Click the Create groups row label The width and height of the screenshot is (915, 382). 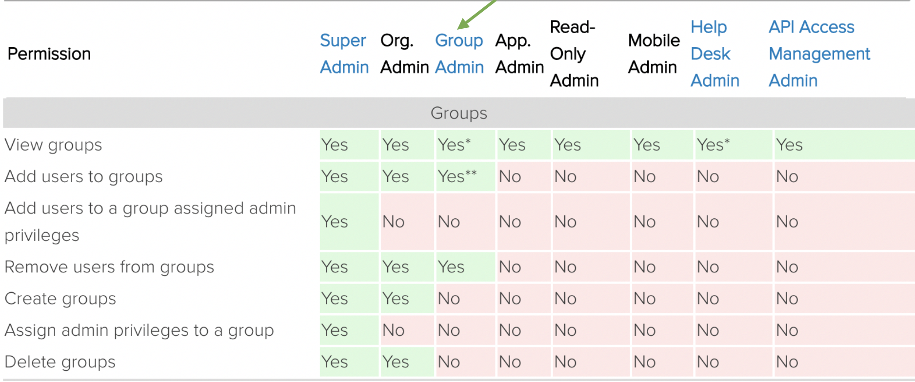60,299
